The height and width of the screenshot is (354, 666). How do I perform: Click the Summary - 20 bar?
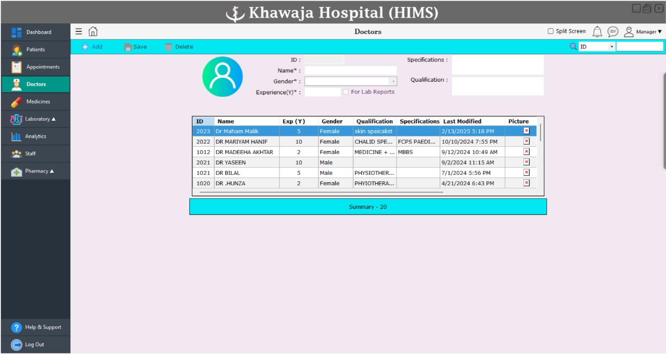click(368, 207)
